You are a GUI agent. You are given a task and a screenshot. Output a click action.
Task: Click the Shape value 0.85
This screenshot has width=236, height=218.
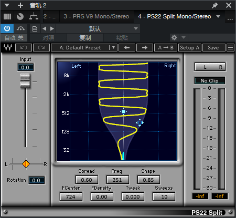(148, 180)
